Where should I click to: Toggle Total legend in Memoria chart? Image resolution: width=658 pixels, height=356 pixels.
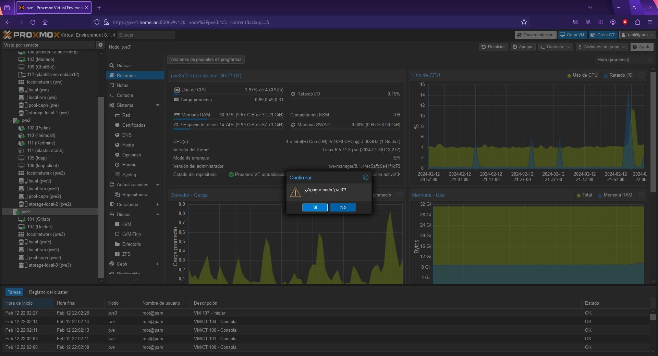point(585,195)
